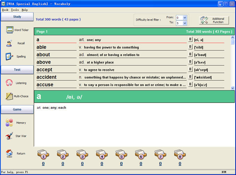The image size is (236, 175).
Task: Click the count link under box 4
Action: [x=102, y=164]
